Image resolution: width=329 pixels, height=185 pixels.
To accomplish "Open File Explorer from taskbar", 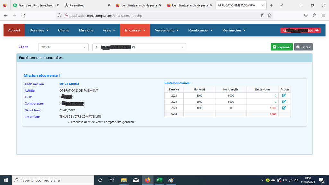I will 124,180.
